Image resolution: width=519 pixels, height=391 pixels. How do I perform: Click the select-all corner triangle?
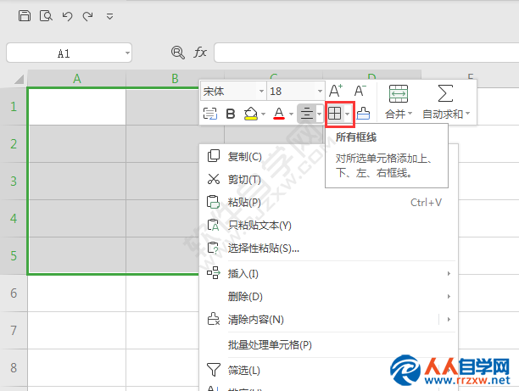[19, 79]
